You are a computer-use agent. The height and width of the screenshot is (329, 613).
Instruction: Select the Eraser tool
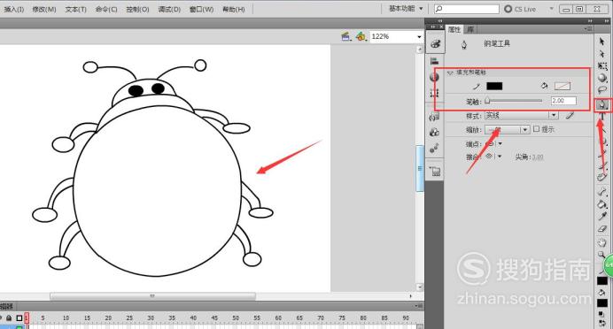[x=602, y=229]
